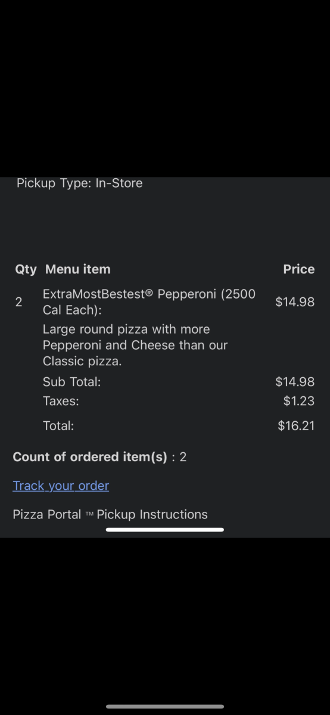Select the Pickup Type: In-Store text
This screenshot has height=715, width=330.
(x=80, y=183)
